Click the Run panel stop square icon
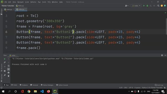The height and width of the screenshot is (94, 167). pos(5,67)
